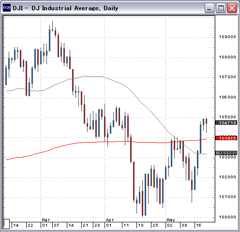The width and height of the screenshot is (240, 232).
Task: Click the 109000 price axis label
Action: click(x=227, y=37)
